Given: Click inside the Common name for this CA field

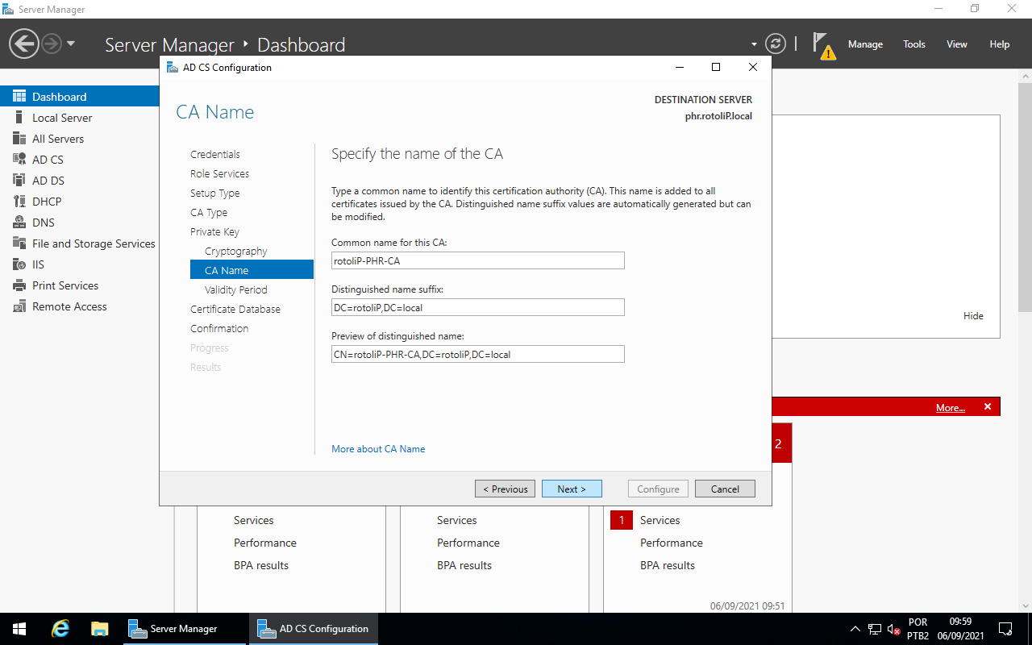Looking at the screenshot, I should click(x=477, y=260).
